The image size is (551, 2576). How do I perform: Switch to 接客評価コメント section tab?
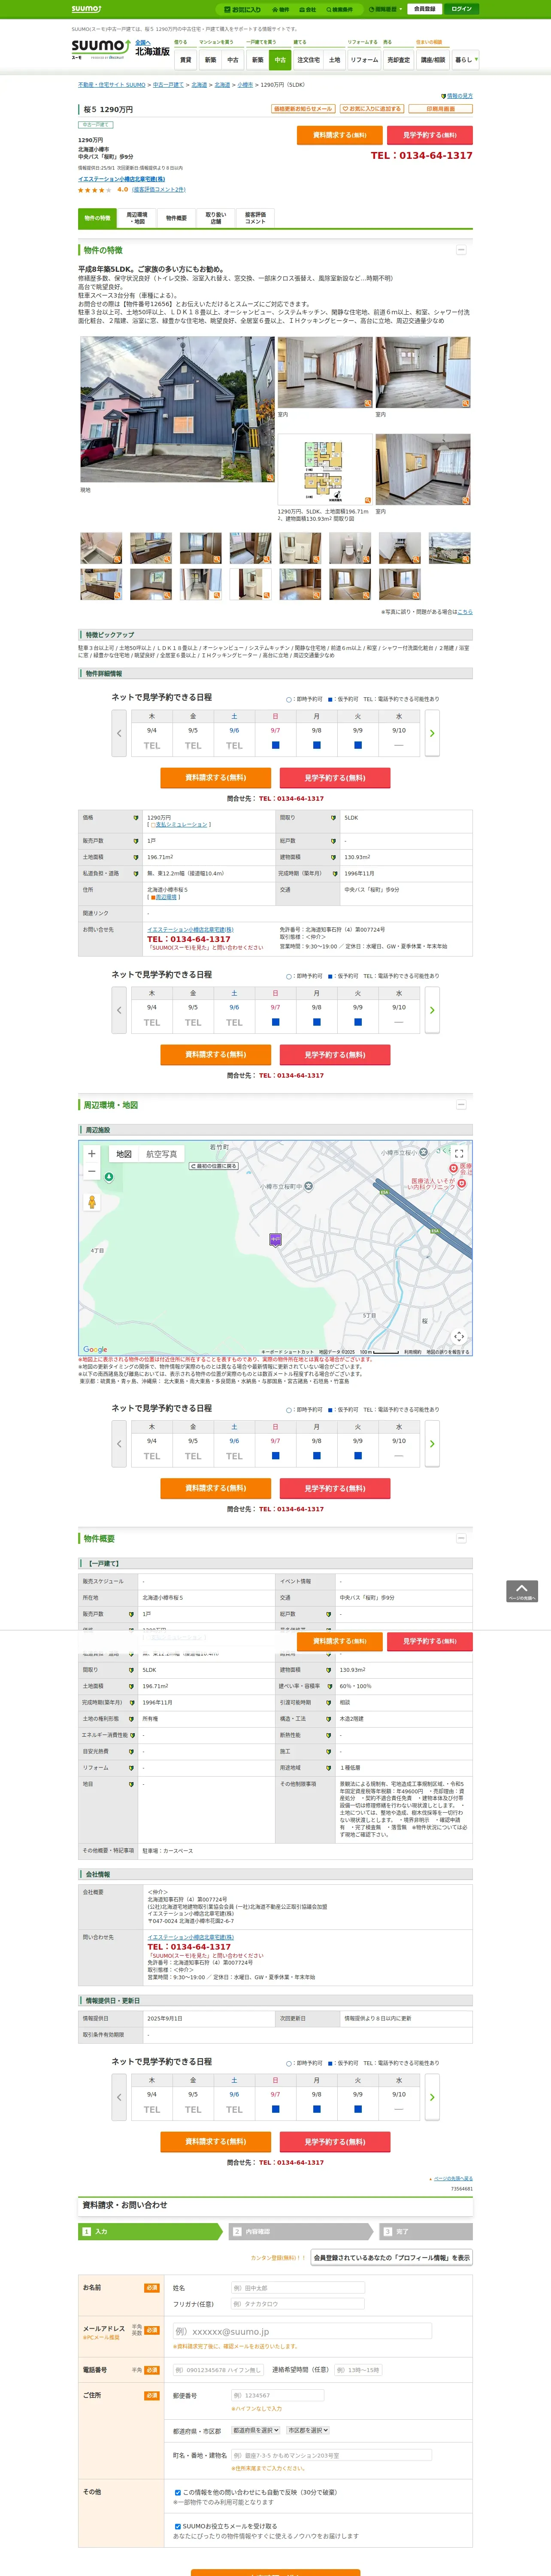pos(255,218)
